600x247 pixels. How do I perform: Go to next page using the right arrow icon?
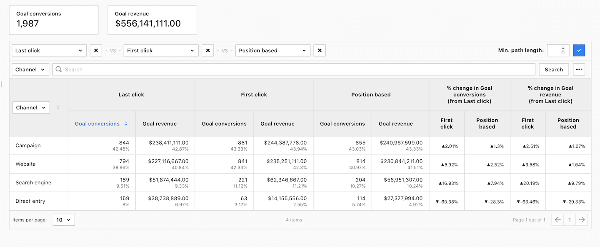582,219
